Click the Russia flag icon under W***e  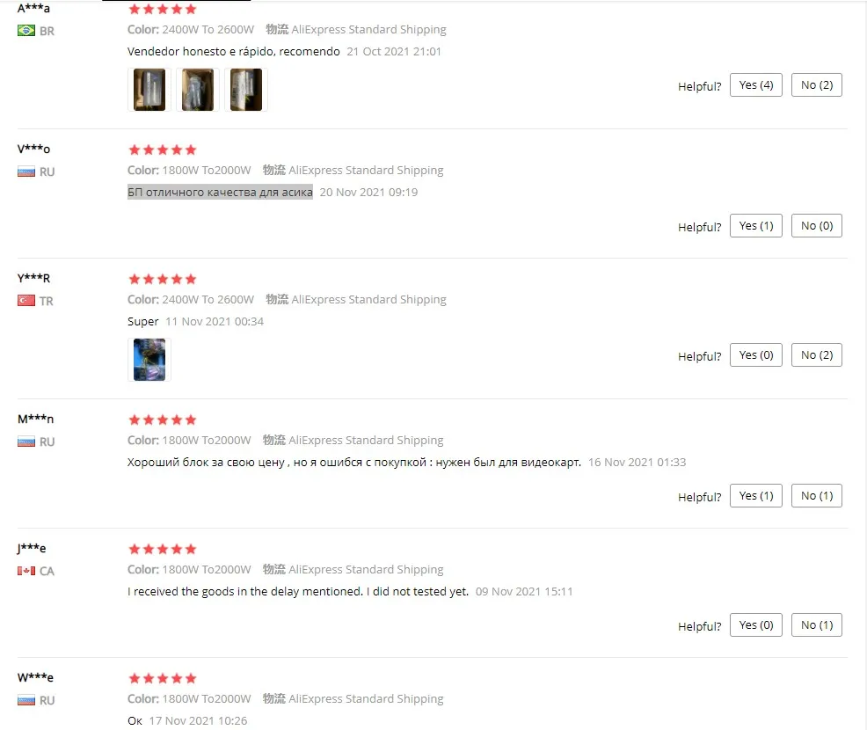pyautogui.click(x=26, y=700)
